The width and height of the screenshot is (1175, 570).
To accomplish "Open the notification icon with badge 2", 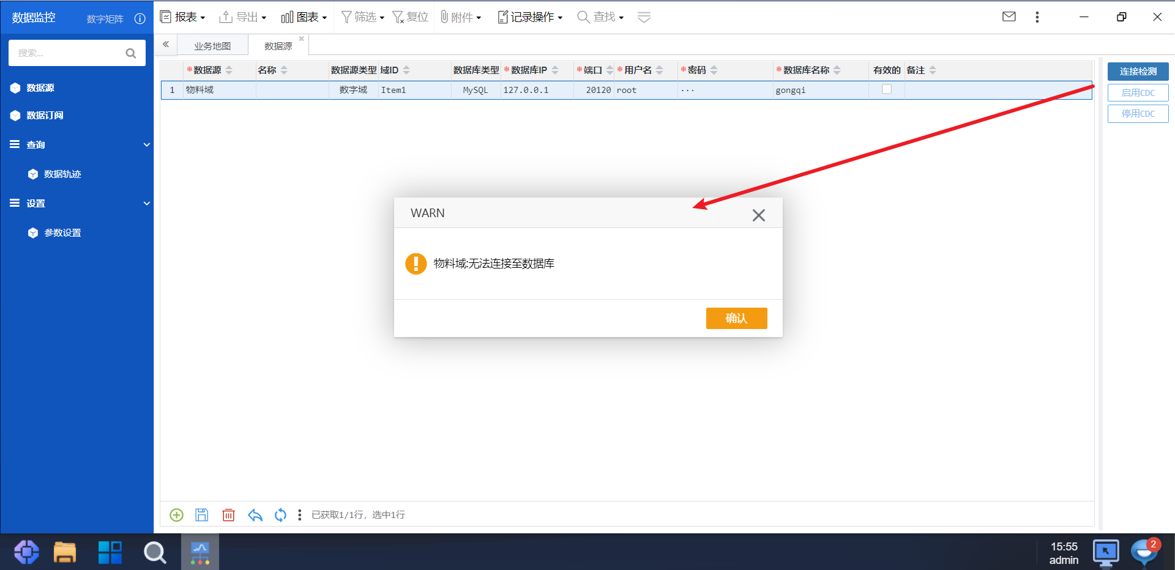I will click(x=1144, y=552).
